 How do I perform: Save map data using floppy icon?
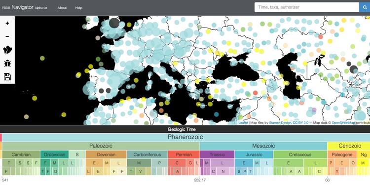(7, 77)
